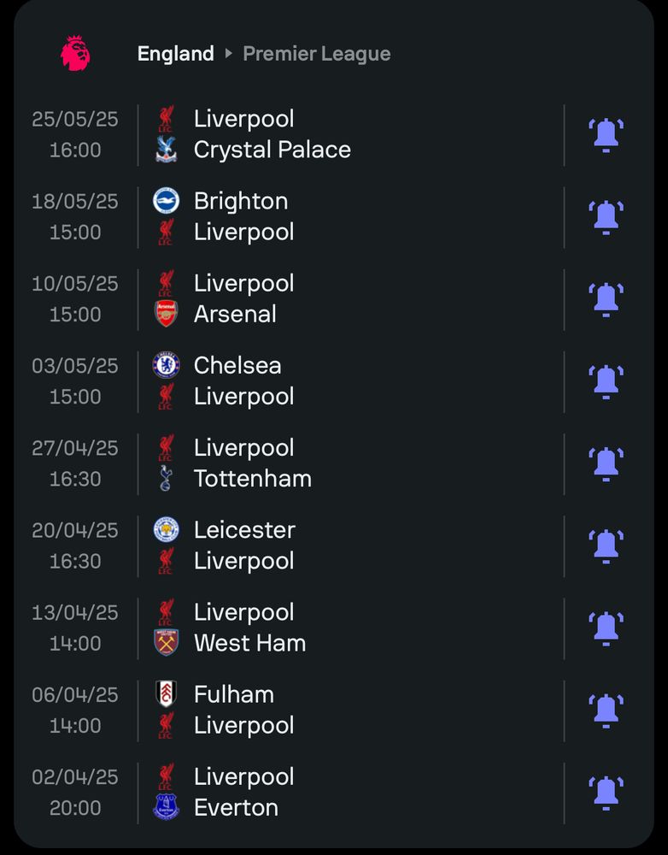Click the West Ham club crest

(x=167, y=642)
